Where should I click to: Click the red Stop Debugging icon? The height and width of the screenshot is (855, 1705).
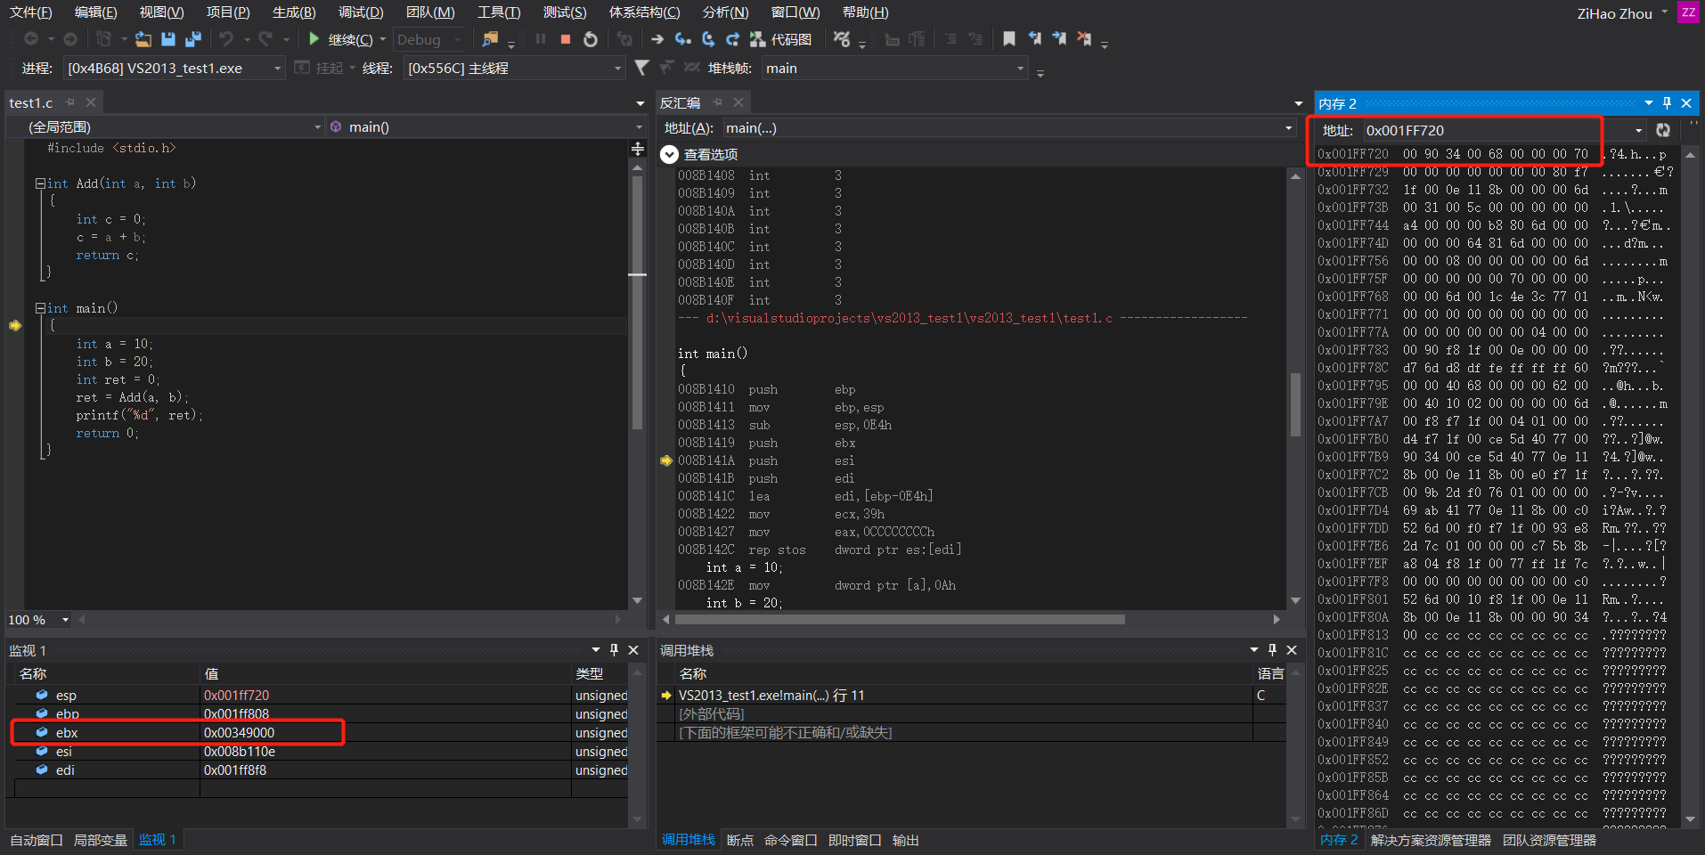click(566, 39)
